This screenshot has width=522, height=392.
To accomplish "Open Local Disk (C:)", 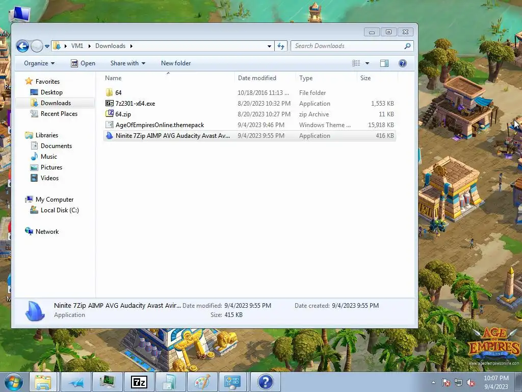I will click(x=60, y=210).
